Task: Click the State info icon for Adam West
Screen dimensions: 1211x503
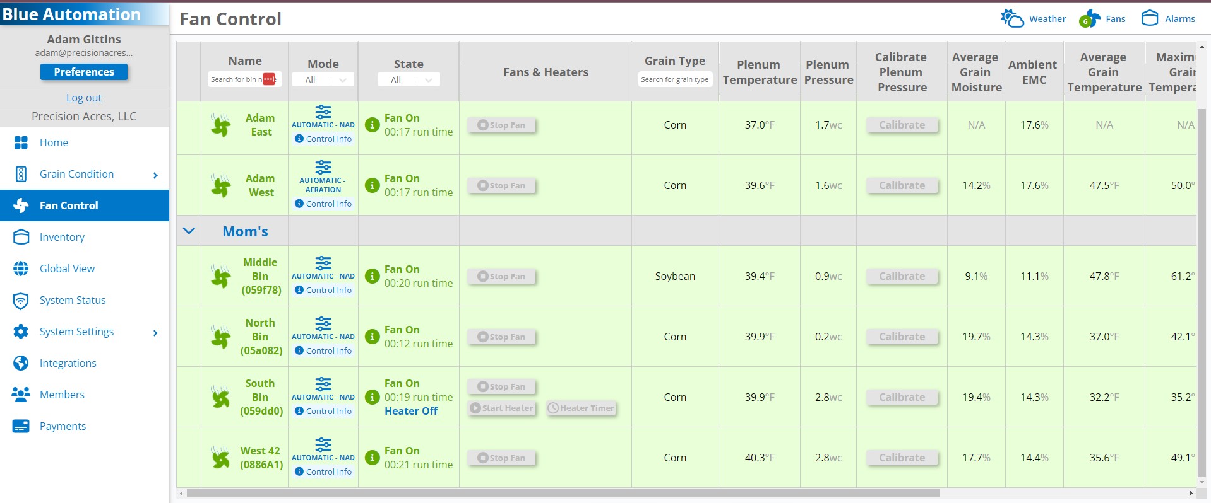Action: (x=373, y=186)
